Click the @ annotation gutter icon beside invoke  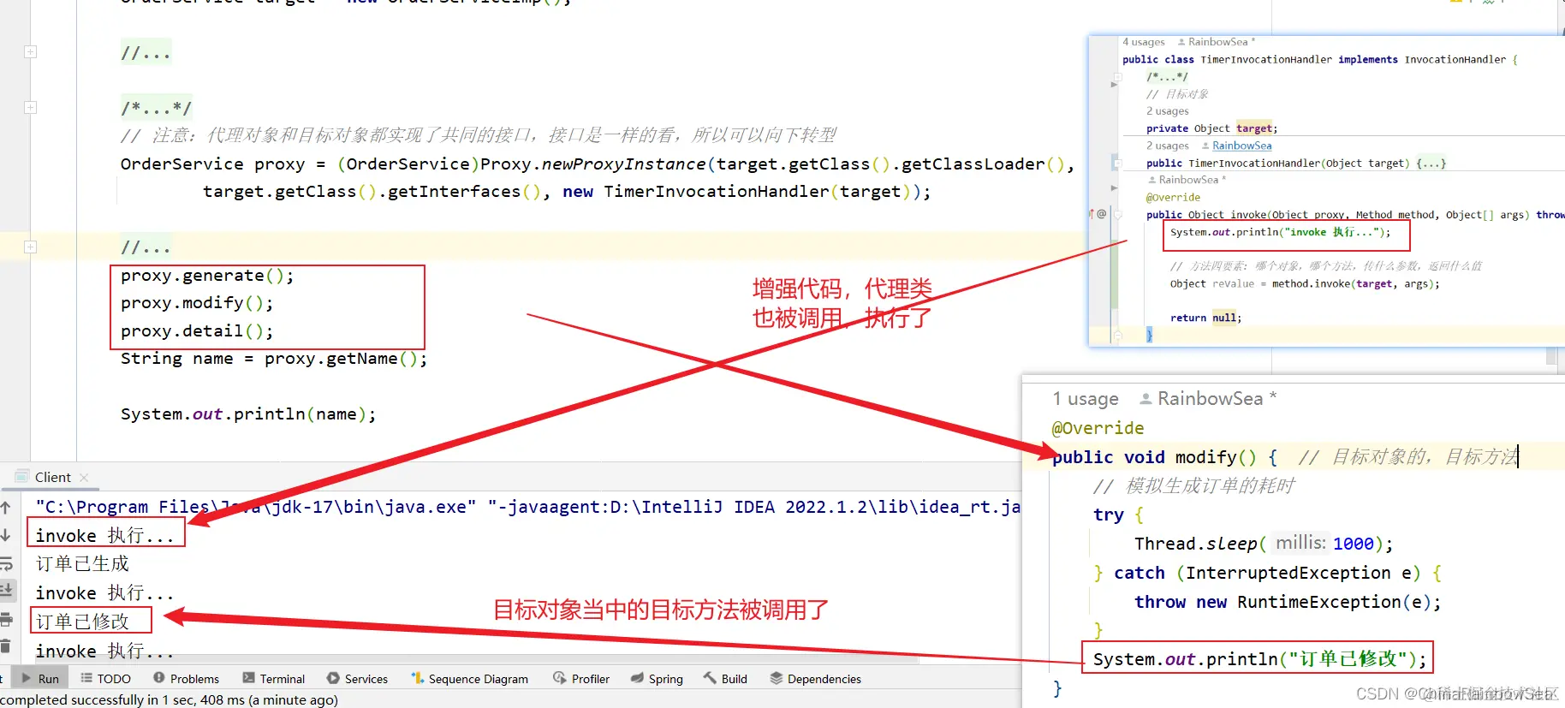pyautogui.click(x=1102, y=213)
